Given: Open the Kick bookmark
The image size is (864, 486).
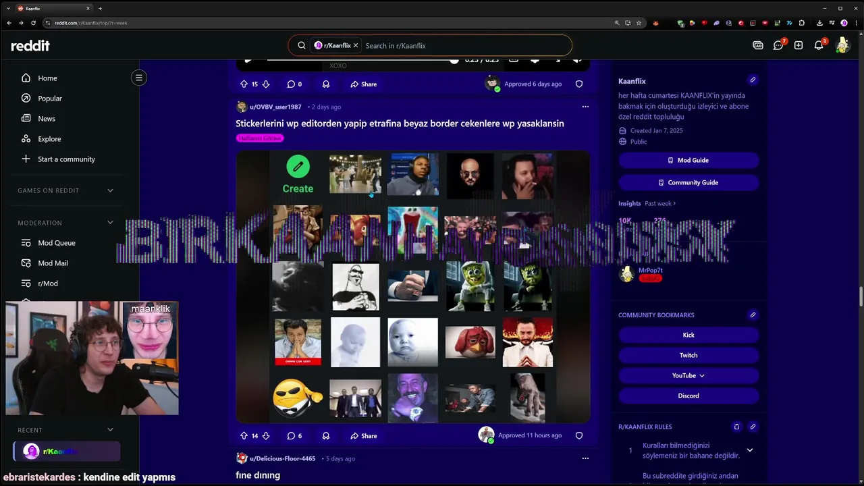Looking at the screenshot, I should coord(688,335).
